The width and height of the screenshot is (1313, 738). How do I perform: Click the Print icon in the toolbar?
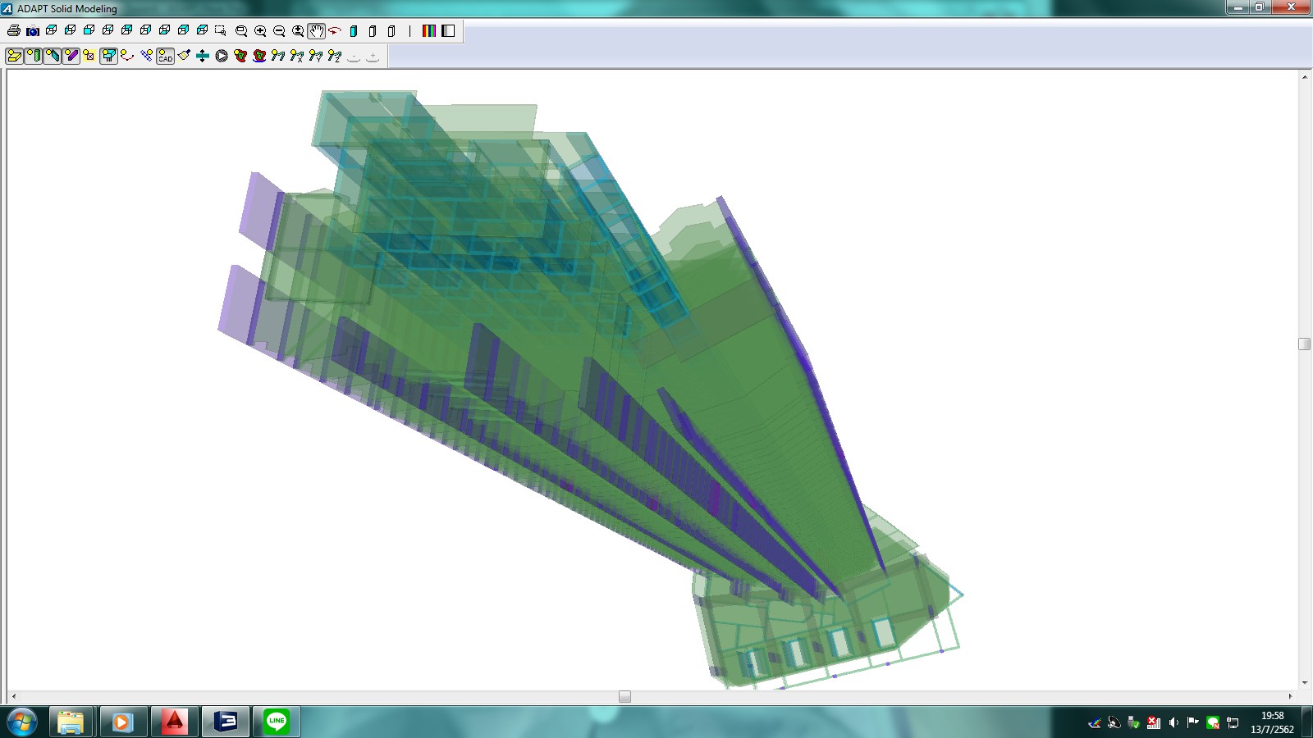tap(13, 31)
